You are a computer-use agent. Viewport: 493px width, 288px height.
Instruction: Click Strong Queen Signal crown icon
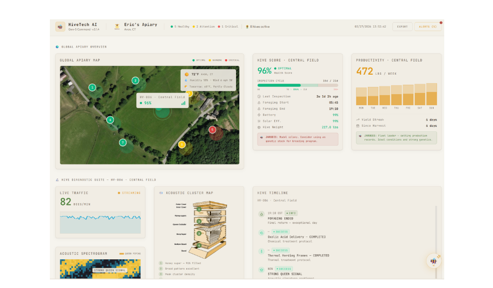[261, 270]
